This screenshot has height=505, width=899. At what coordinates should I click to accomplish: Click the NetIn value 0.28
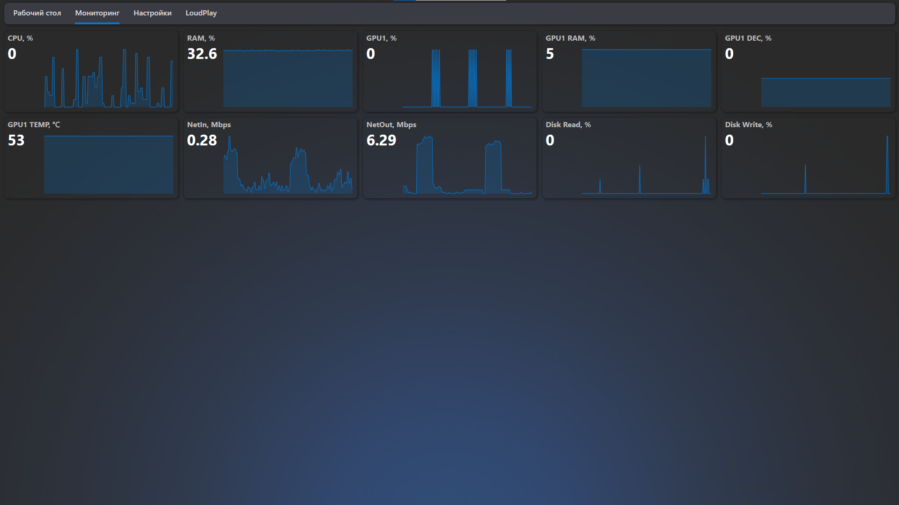(202, 140)
